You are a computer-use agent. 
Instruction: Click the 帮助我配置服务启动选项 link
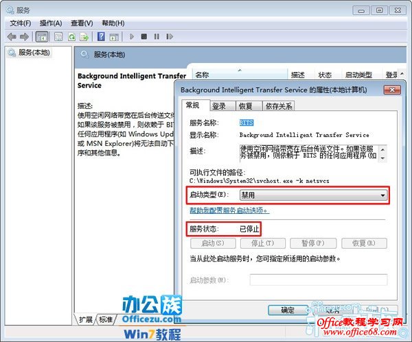pyautogui.click(x=229, y=210)
